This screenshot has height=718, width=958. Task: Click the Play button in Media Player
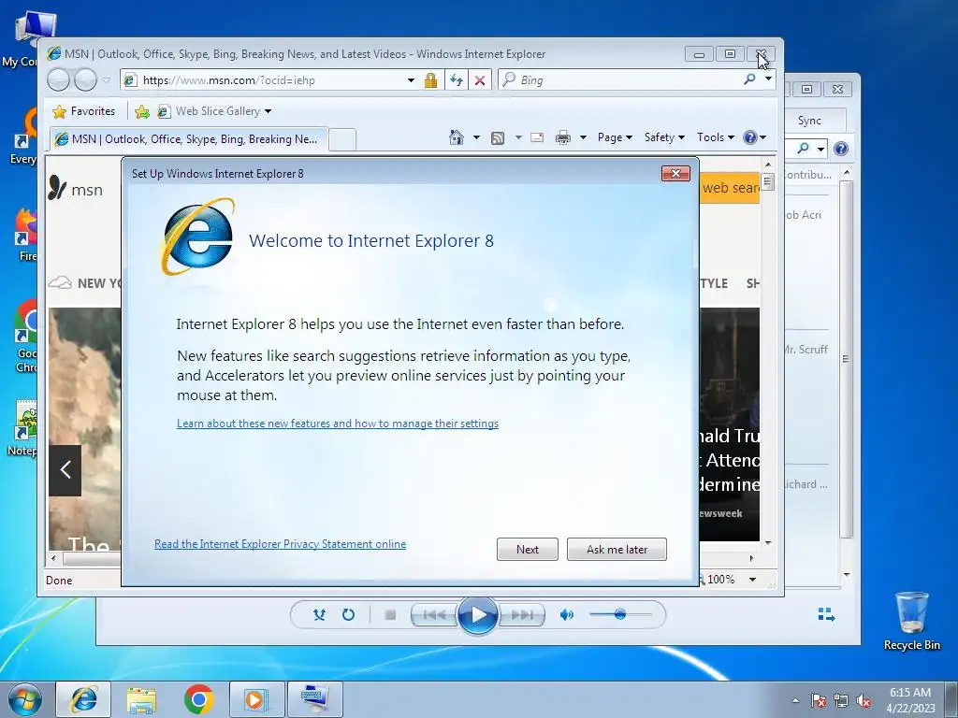[x=478, y=615]
